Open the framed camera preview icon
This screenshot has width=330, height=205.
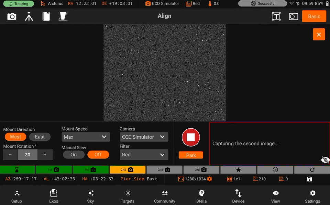pyautogui.click(x=293, y=16)
